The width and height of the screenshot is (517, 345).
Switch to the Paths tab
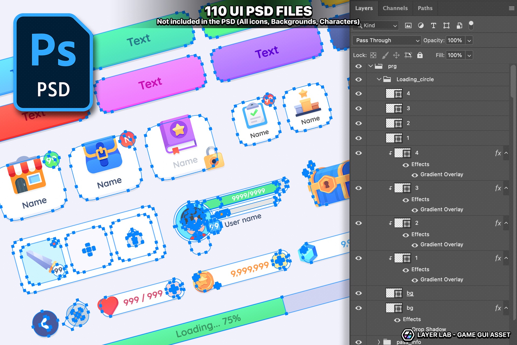pyautogui.click(x=425, y=8)
